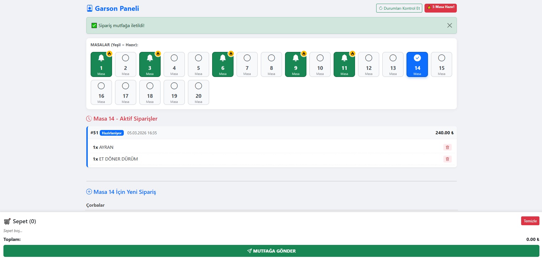Click the bell icon on table 9
Screen dimensions: 542x260
[296, 58]
